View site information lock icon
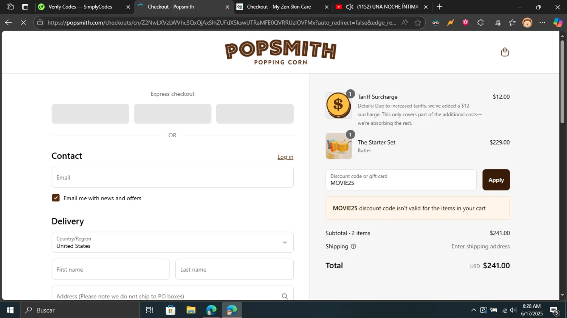The height and width of the screenshot is (318, 567). pyautogui.click(x=40, y=23)
